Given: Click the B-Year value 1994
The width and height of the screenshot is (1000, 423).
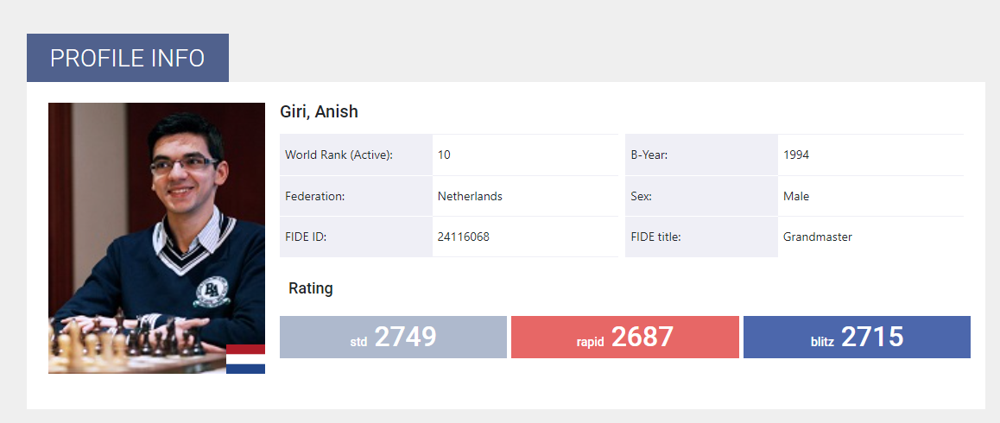Looking at the screenshot, I should point(796,155).
